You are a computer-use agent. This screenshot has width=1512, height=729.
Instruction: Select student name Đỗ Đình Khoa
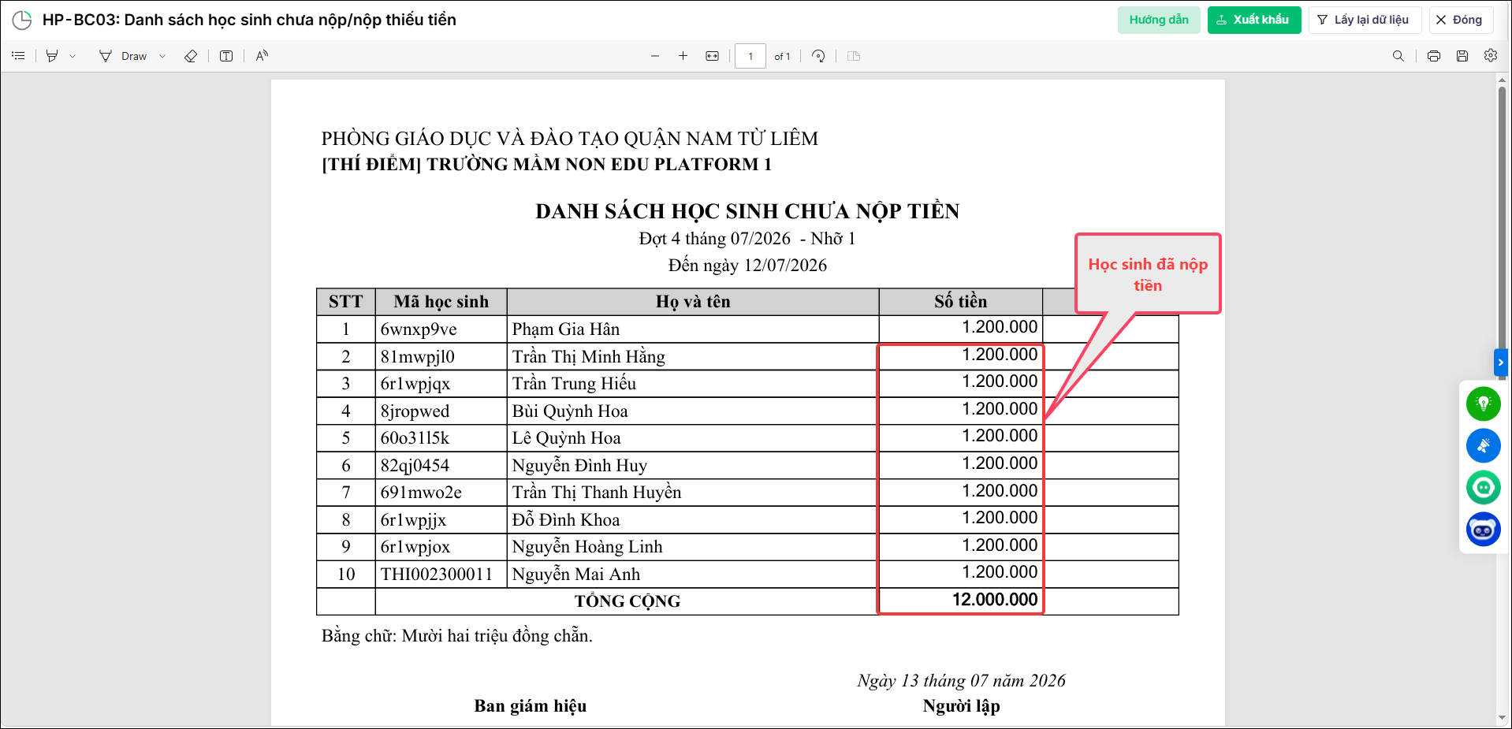565,520
